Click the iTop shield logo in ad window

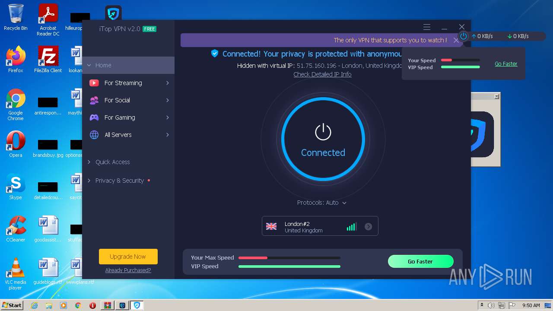482,134
